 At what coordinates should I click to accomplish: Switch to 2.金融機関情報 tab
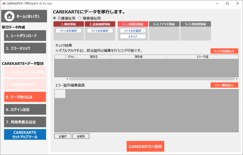[x=100, y=24]
